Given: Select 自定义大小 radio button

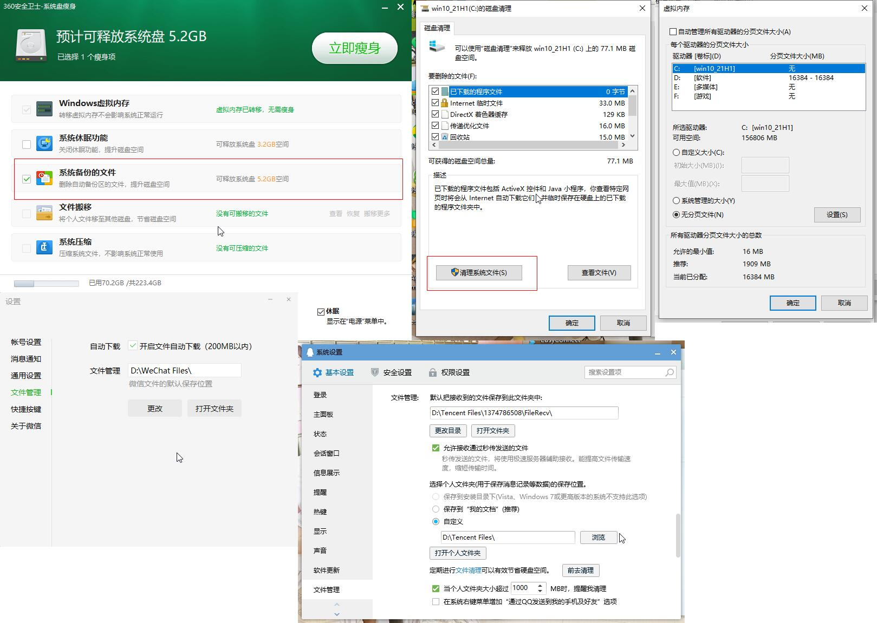Looking at the screenshot, I should 676,153.
